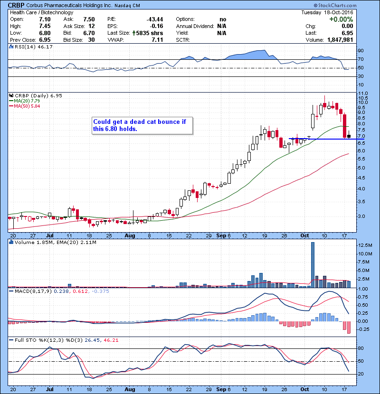The image size is (380, 394).
Task: Select the Last value 6.95
Action: (347, 33)
